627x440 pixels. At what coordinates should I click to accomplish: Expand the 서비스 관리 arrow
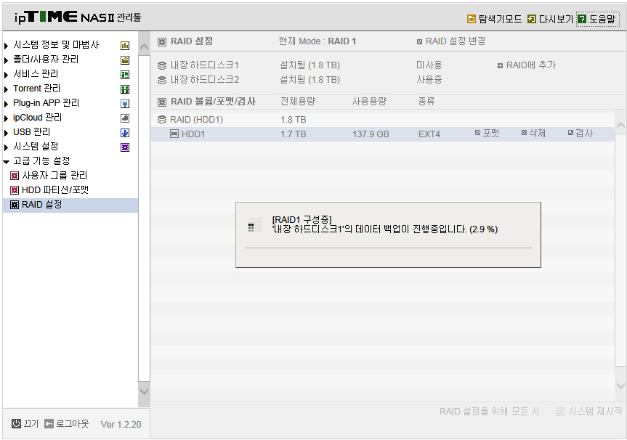[6, 75]
